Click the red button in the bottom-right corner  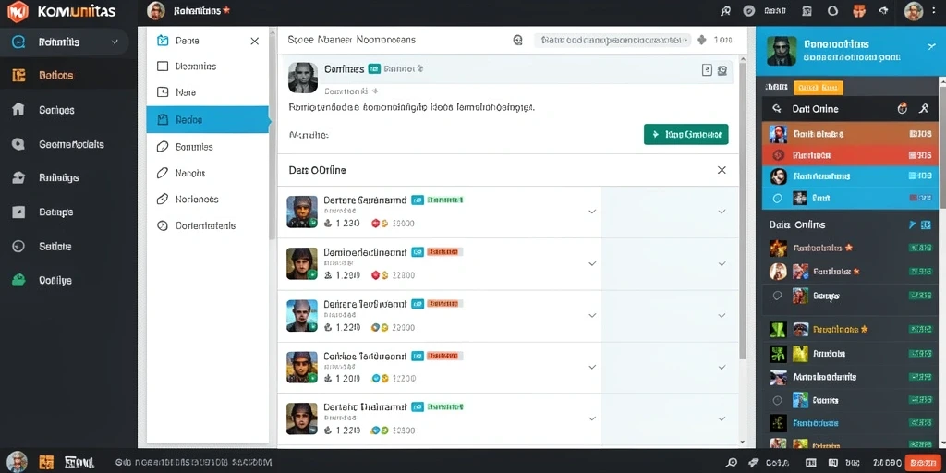tap(923, 462)
